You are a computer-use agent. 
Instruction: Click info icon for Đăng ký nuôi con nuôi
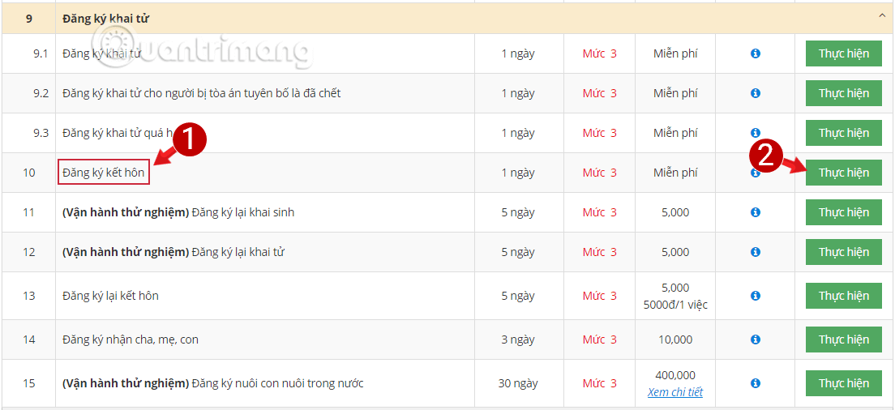tap(755, 383)
